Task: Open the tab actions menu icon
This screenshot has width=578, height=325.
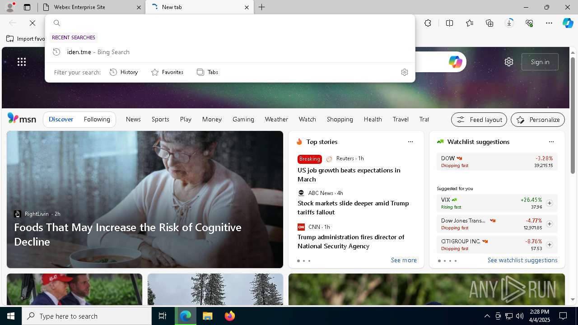Action: (x=27, y=7)
